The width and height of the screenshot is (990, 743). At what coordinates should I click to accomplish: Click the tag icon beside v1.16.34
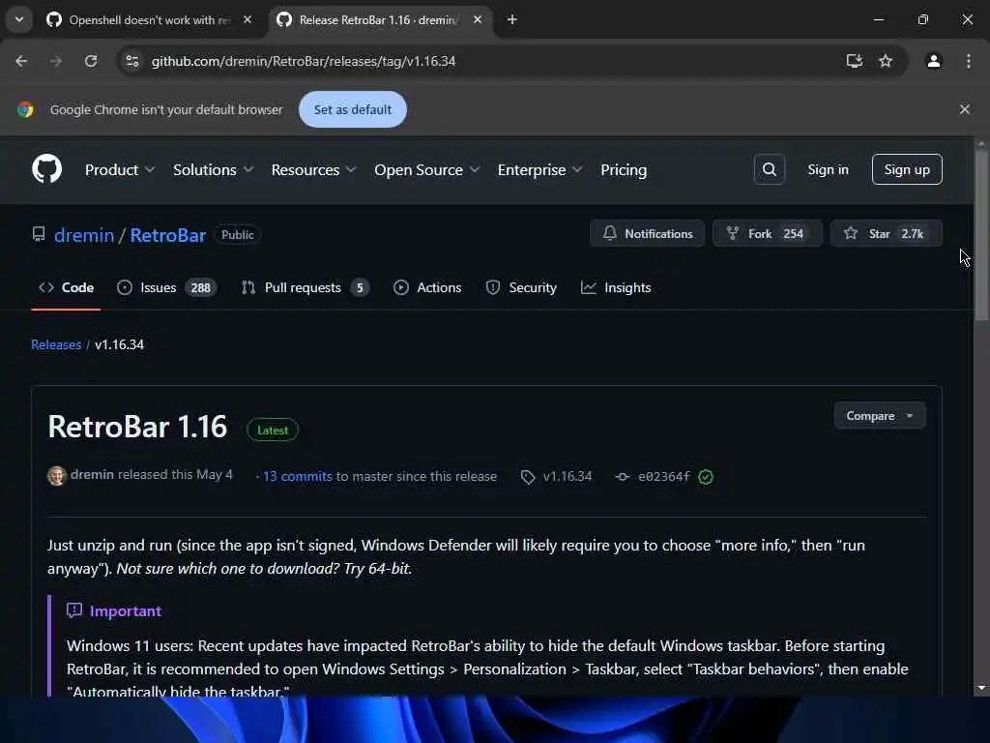pos(527,477)
